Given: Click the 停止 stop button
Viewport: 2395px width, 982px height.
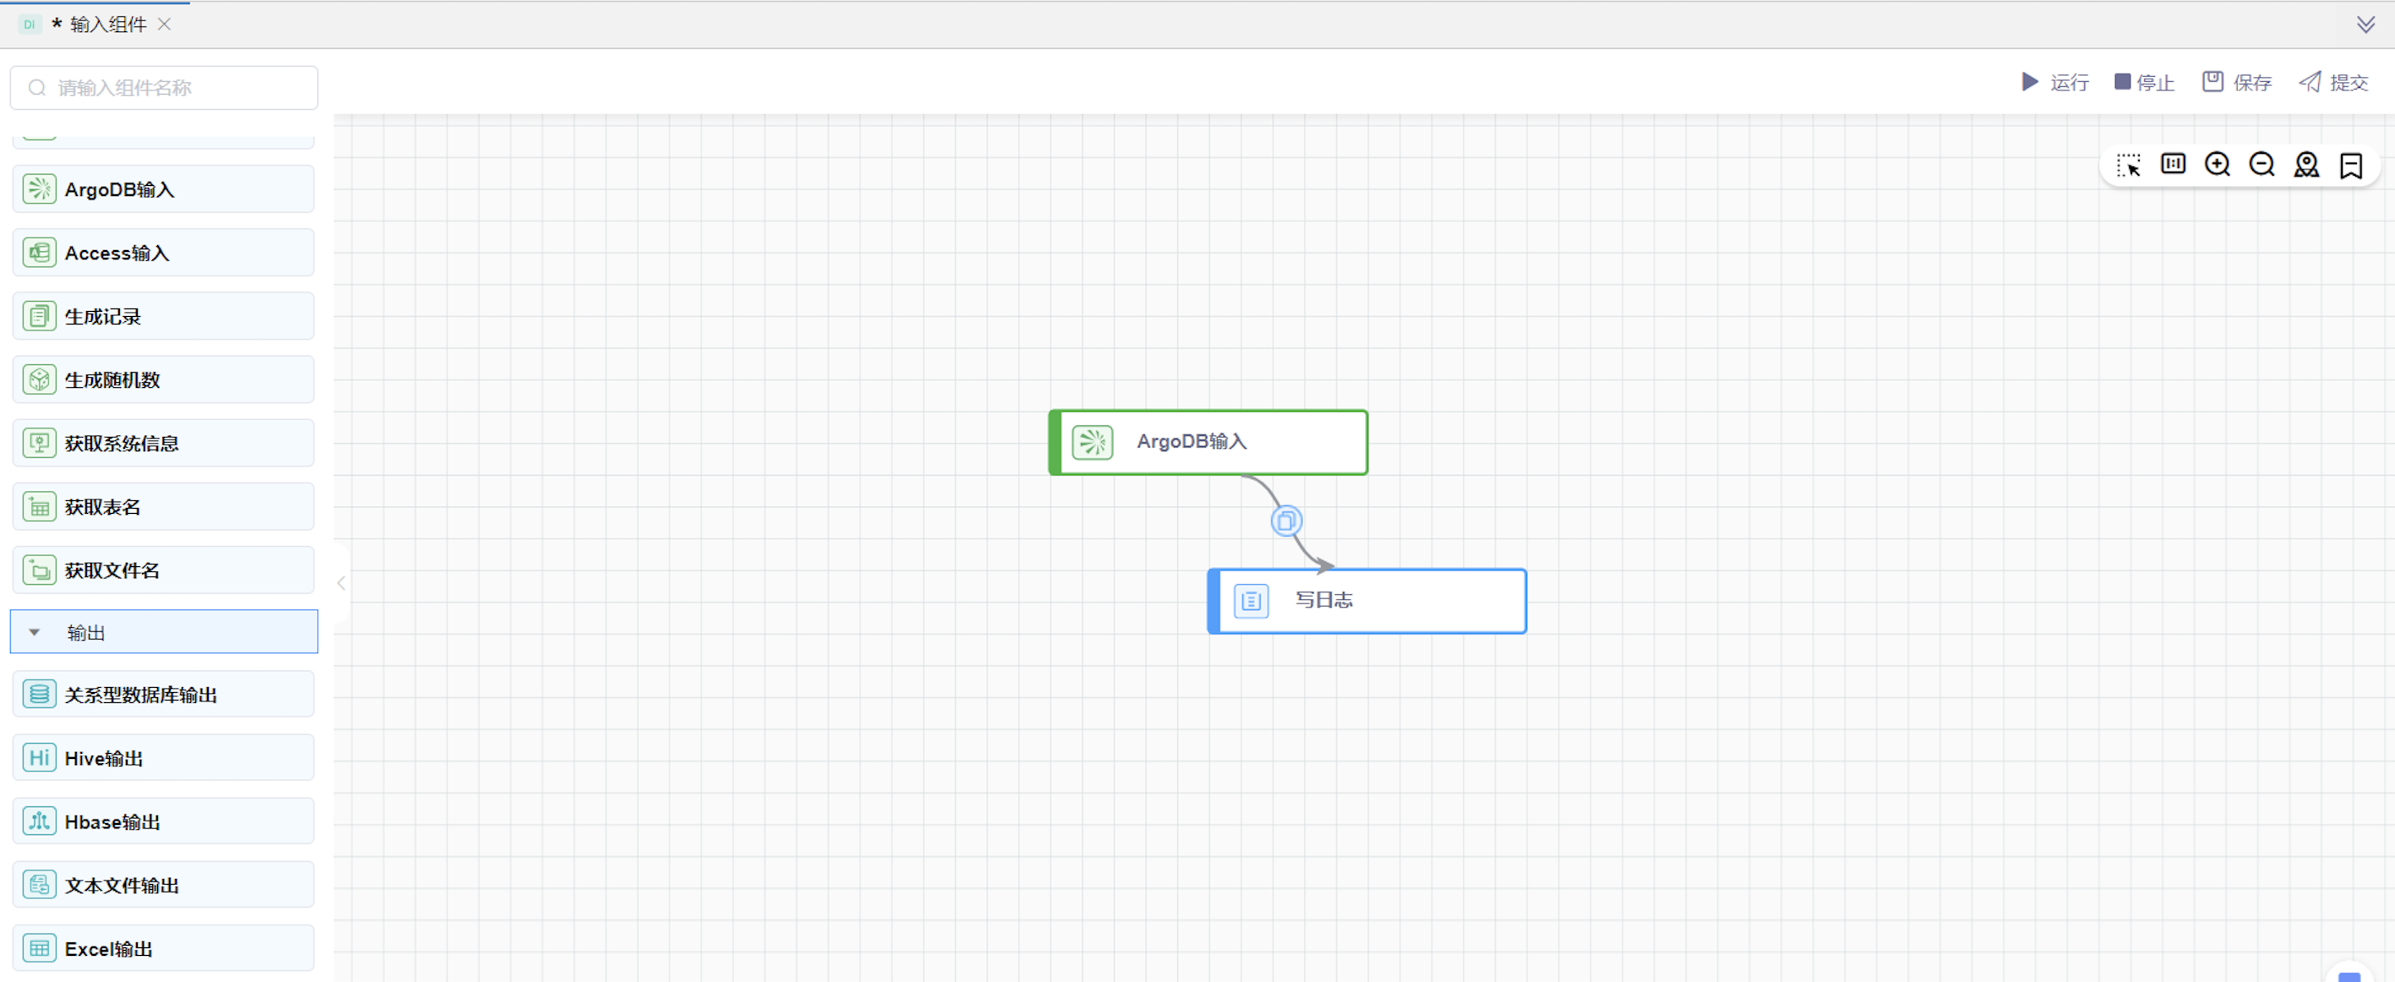Looking at the screenshot, I should pos(2144,83).
